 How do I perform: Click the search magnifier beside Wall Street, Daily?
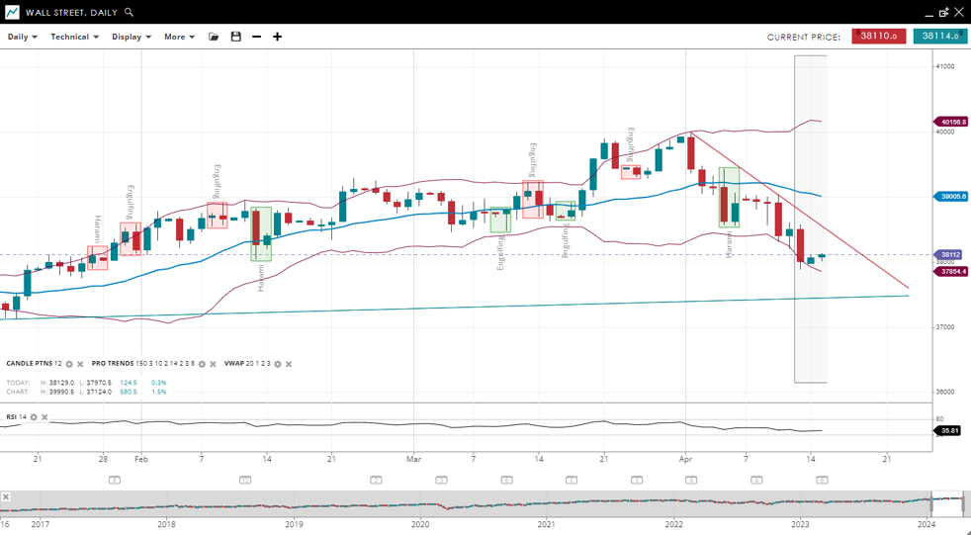pos(130,13)
